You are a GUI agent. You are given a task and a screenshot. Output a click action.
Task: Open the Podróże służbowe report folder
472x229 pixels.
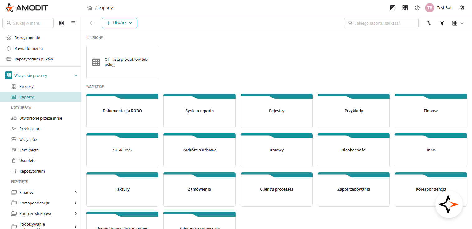pyautogui.click(x=199, y=150)
